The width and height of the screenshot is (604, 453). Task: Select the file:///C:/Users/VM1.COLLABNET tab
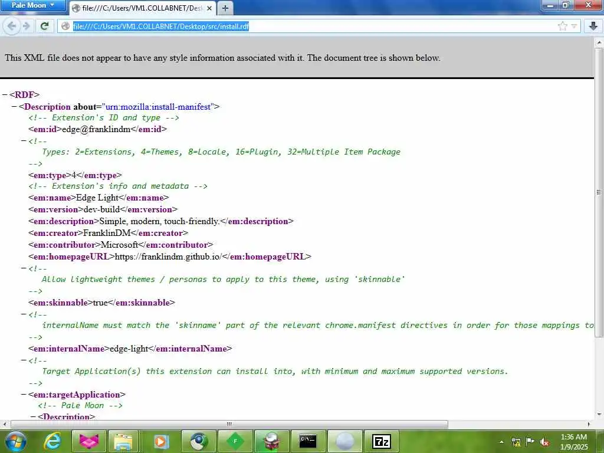[143, 8]
